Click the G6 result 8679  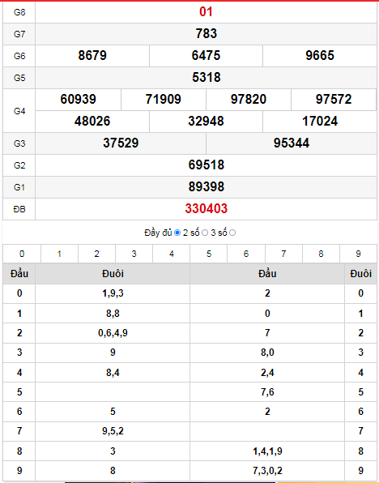tap(92, 56)
